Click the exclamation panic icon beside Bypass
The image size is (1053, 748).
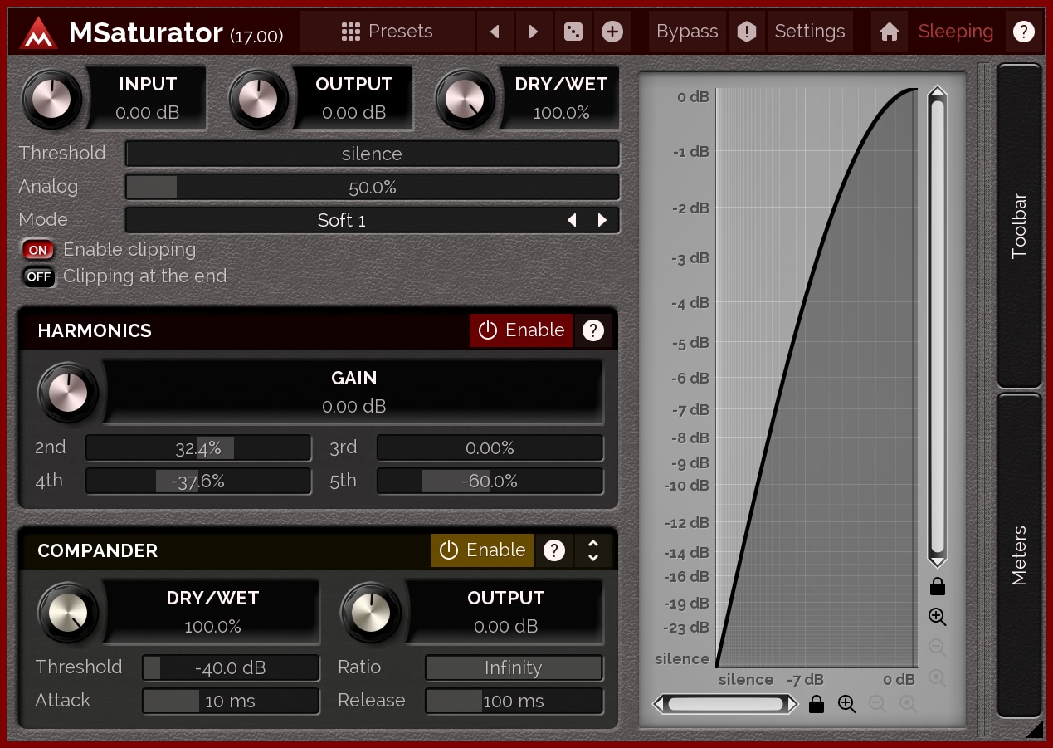click(747, 32)
